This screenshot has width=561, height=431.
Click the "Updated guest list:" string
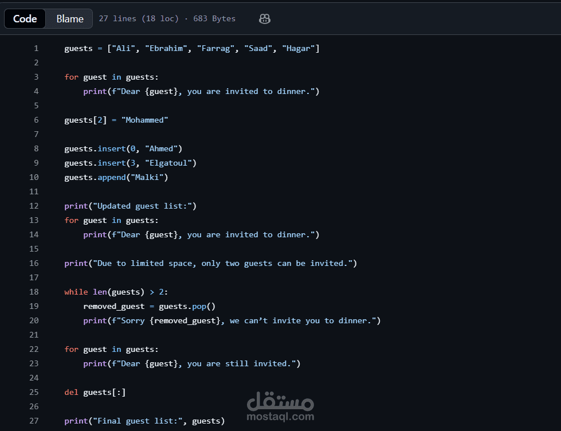(142, 206)
